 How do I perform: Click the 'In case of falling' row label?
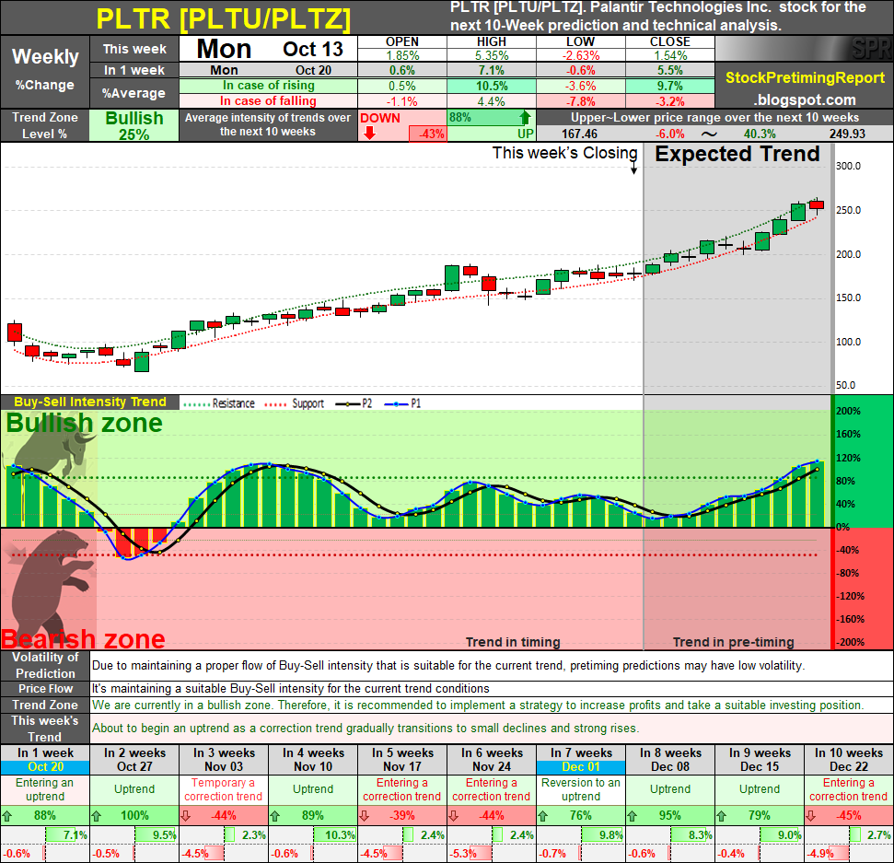coord(269,101)
